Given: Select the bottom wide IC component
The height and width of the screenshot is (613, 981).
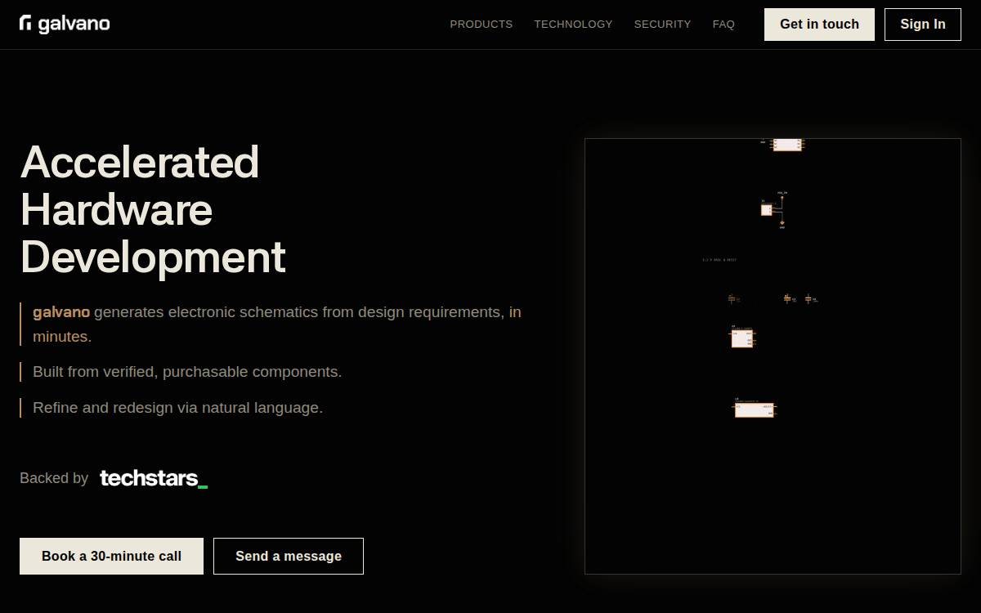Looking at the screenshot, I should coord(754,409).
